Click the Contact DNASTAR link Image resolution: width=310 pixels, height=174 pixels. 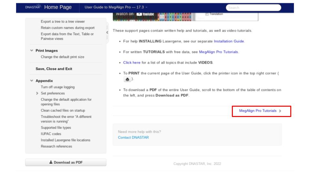tap(133, 138)
